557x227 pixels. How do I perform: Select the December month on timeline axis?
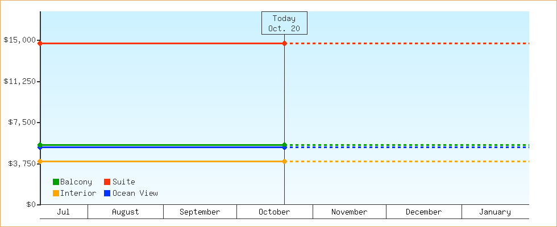point(424,212)
